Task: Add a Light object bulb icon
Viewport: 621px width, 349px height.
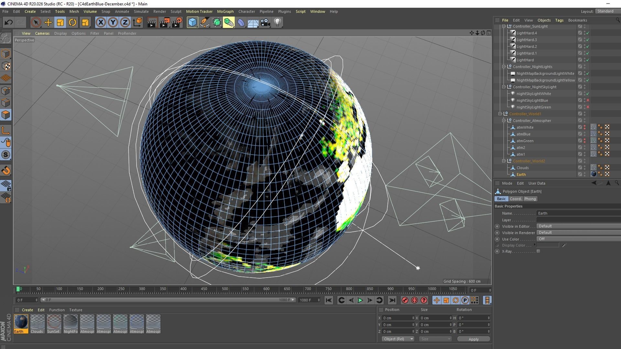Action: (278, 22)
